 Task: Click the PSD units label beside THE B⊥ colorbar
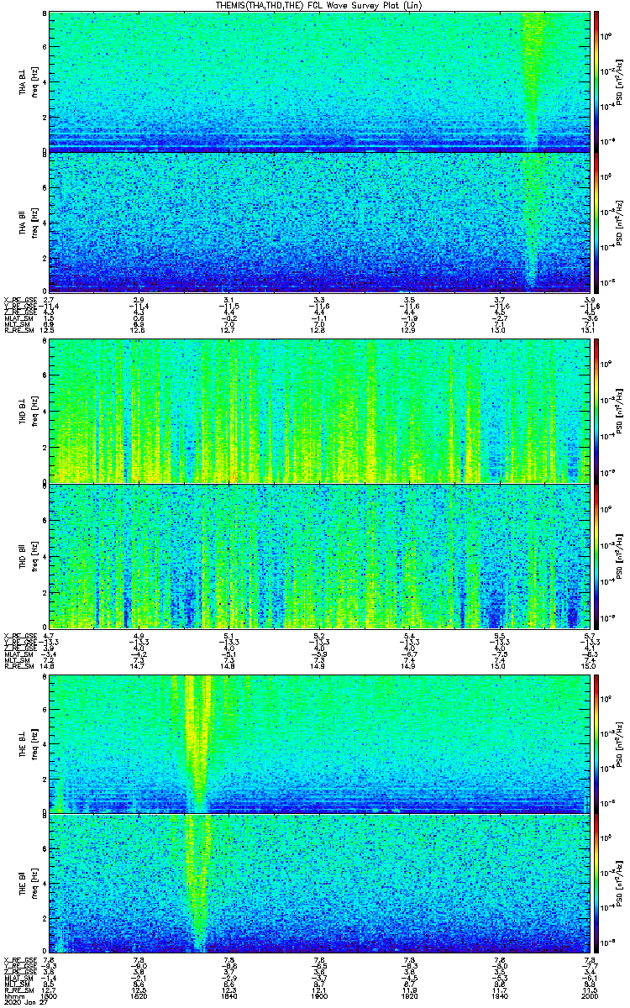(x=620, y=743)
